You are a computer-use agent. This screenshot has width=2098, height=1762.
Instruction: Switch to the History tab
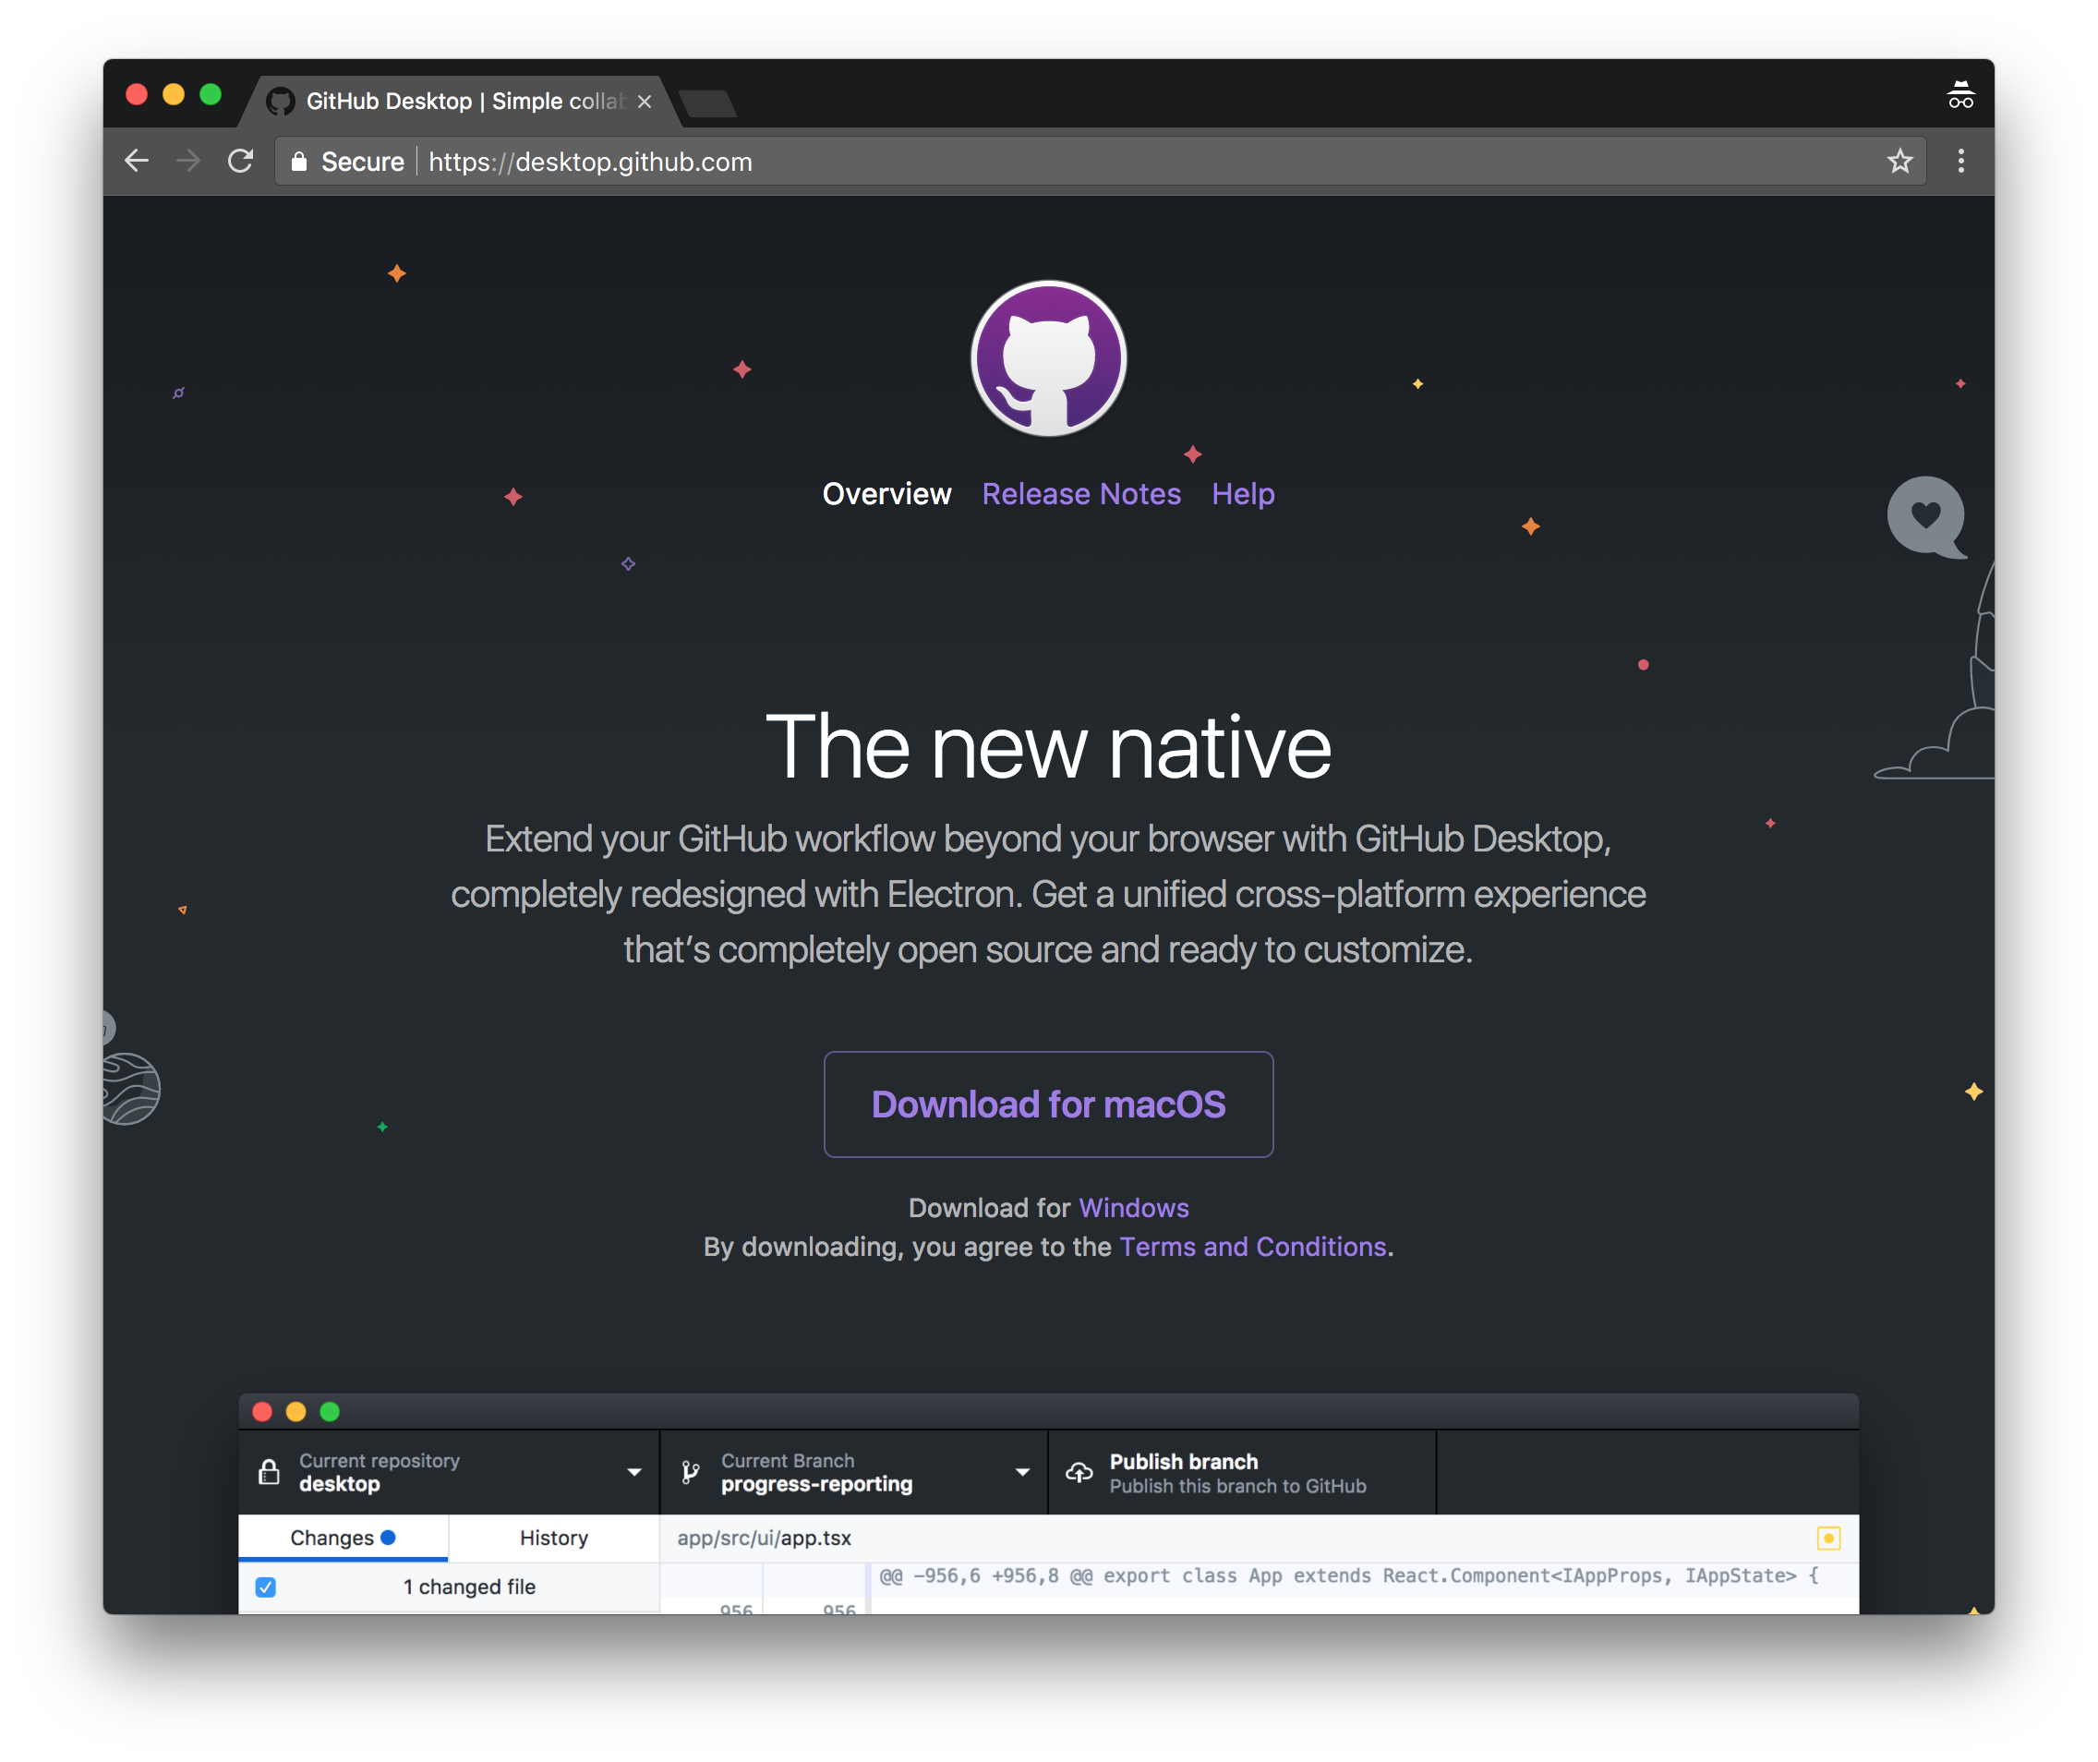pos(553,1539)
